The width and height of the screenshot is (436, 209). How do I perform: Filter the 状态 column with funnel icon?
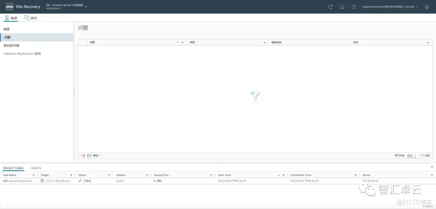point(428,43)
